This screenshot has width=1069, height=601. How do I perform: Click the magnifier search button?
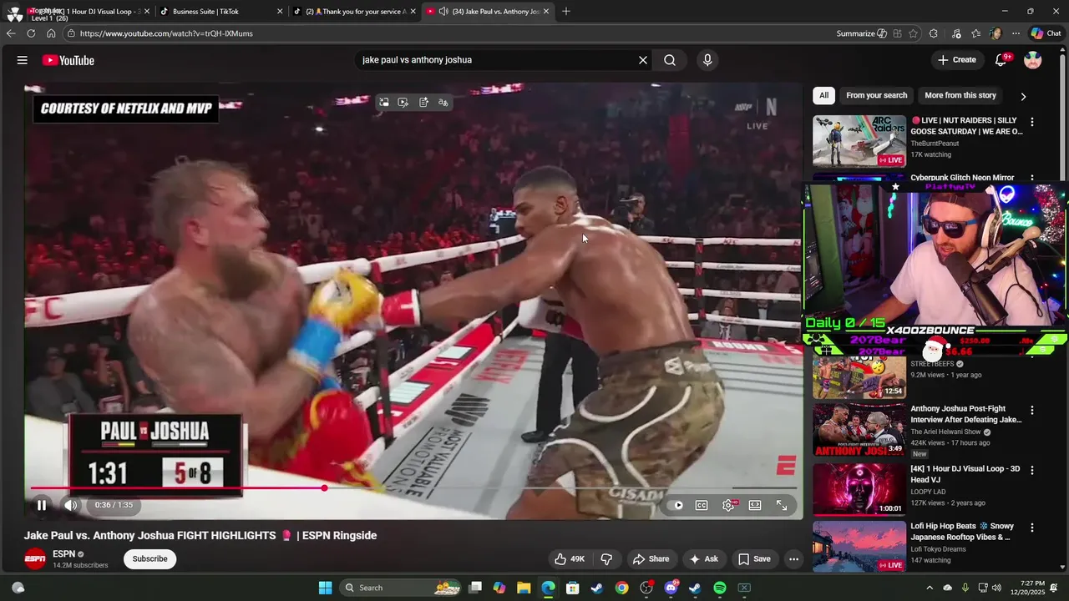click(x=670, y=60)
